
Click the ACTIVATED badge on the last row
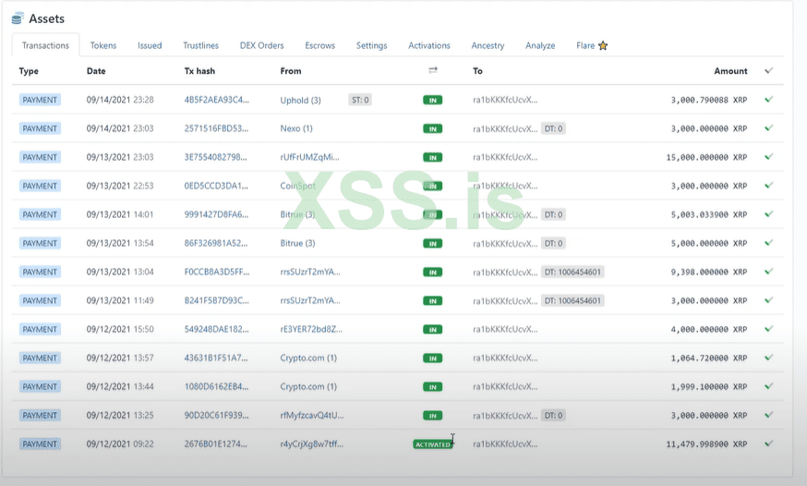point(432,444)
